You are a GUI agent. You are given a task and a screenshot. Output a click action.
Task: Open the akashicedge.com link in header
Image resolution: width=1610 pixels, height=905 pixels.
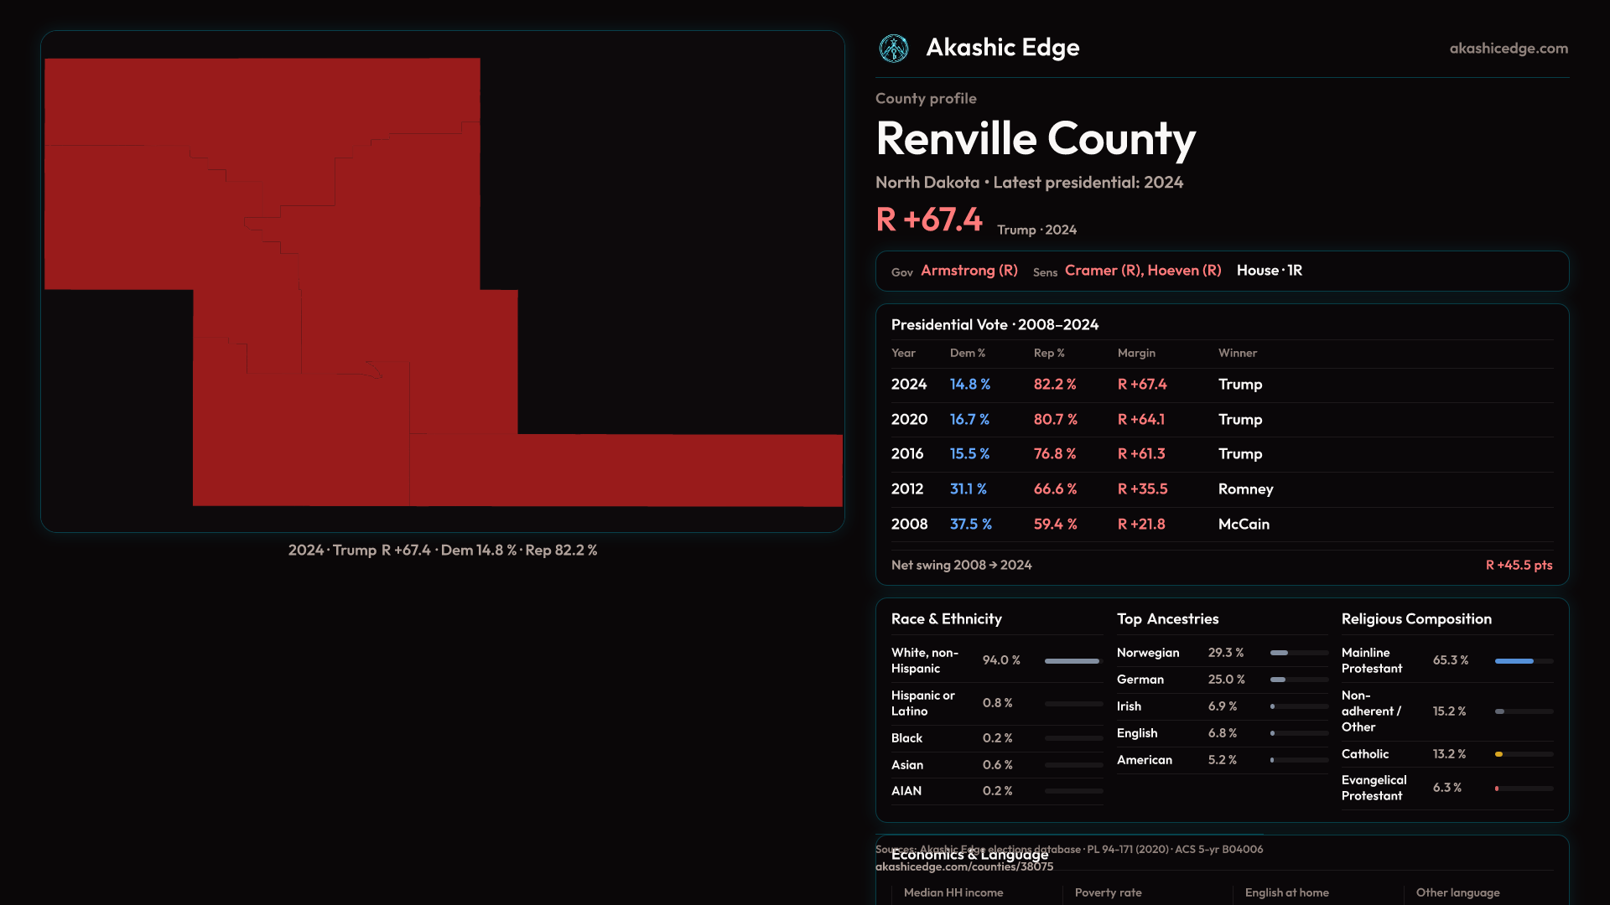click(x=1508, y=49)
